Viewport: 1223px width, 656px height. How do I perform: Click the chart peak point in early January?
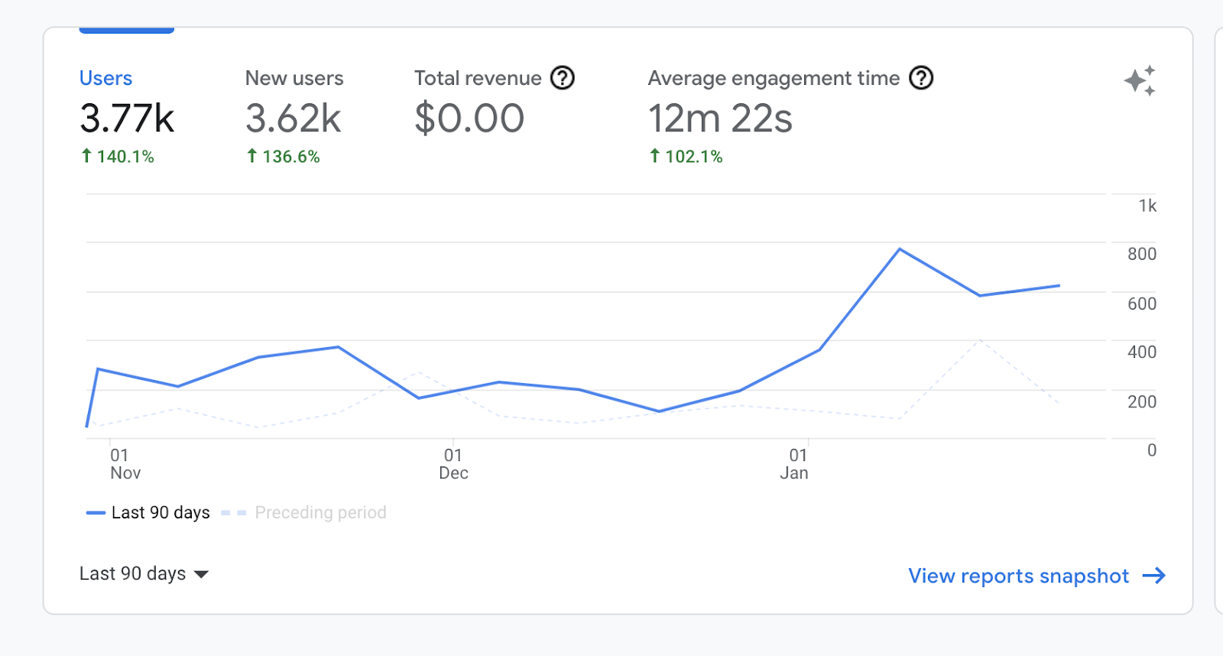900,249
